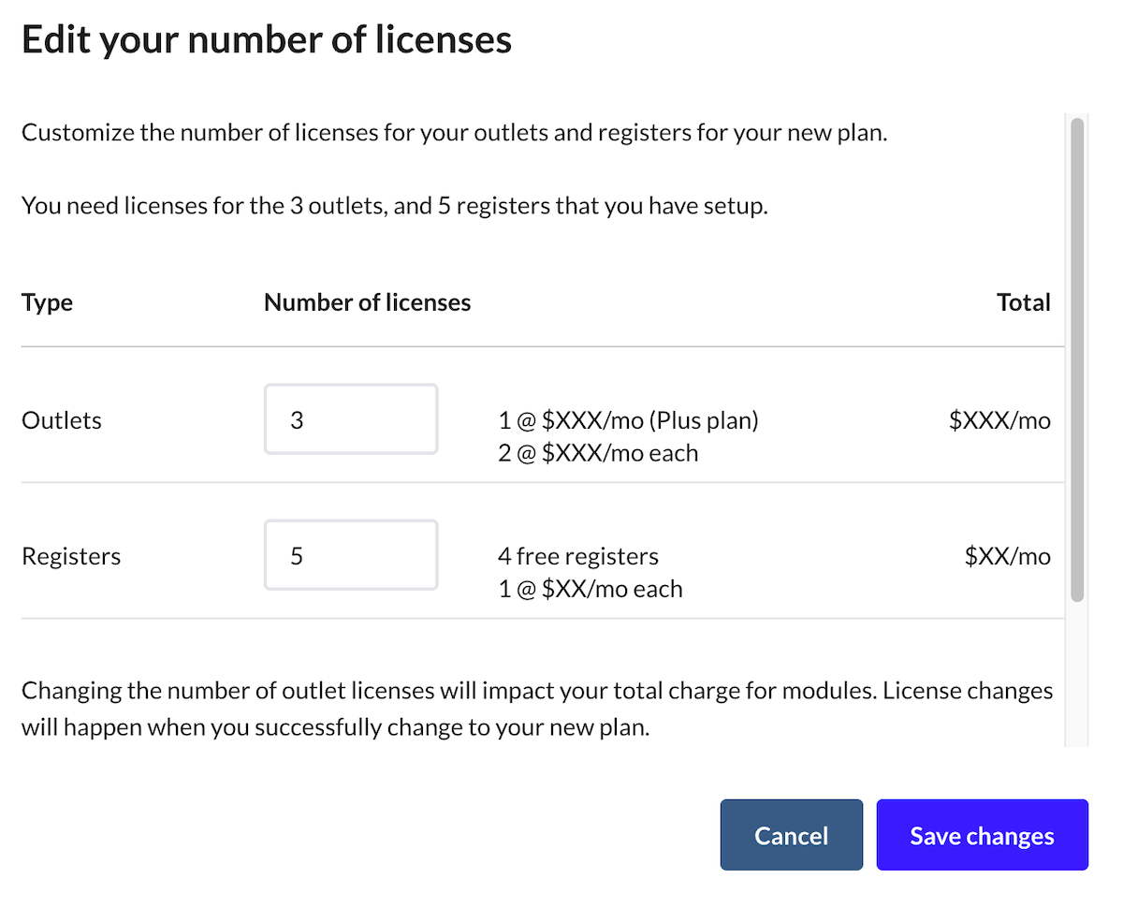Click the "Edit your number of licenses" heading

click(267, 40)
